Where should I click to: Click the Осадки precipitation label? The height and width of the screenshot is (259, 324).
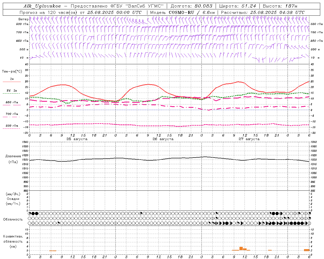[x=13, y=199]
